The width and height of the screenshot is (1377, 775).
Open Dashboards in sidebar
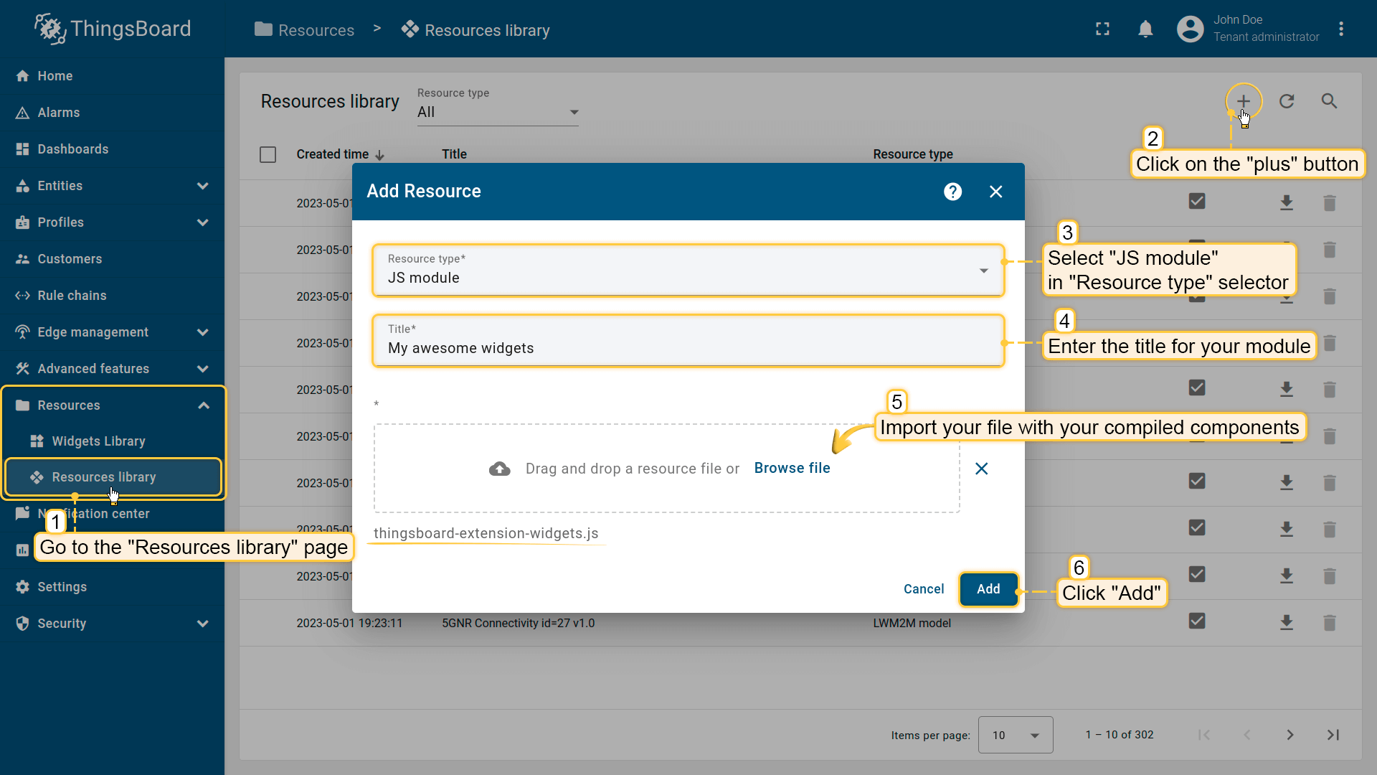112,149
